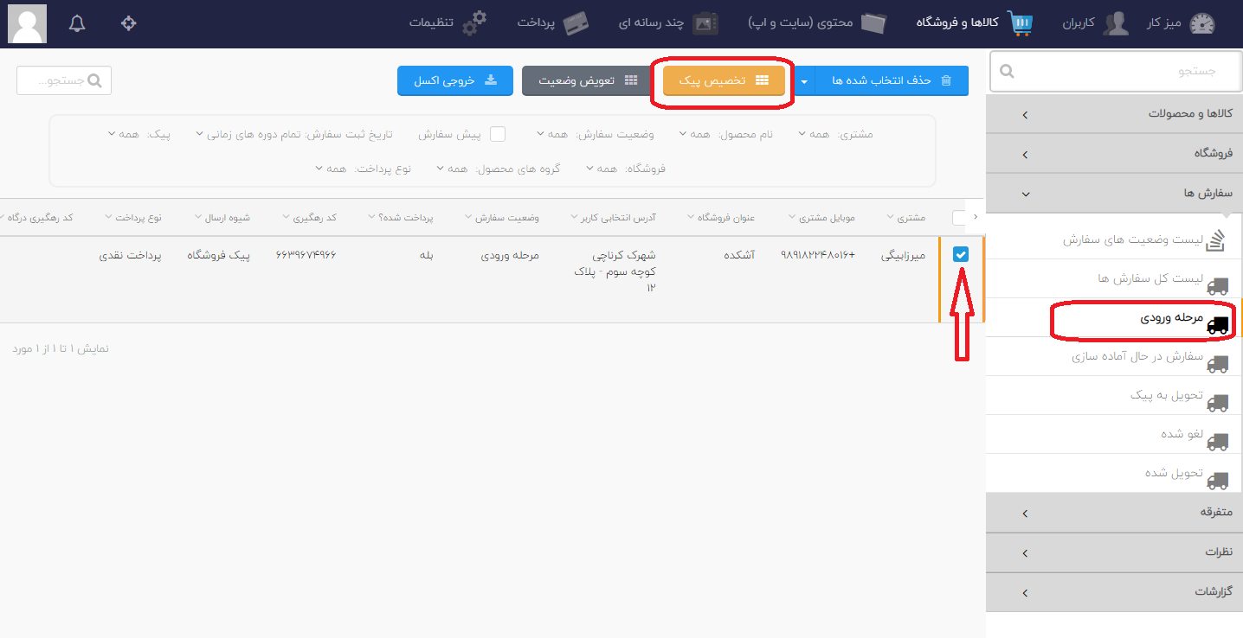Click the آشکده shop title cell
The image size is (1243, 638).
click(739, 255)
